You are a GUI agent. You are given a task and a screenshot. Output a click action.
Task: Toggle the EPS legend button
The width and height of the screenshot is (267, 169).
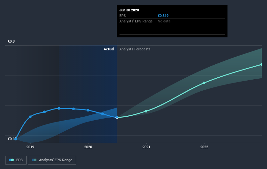pos(16,160)
